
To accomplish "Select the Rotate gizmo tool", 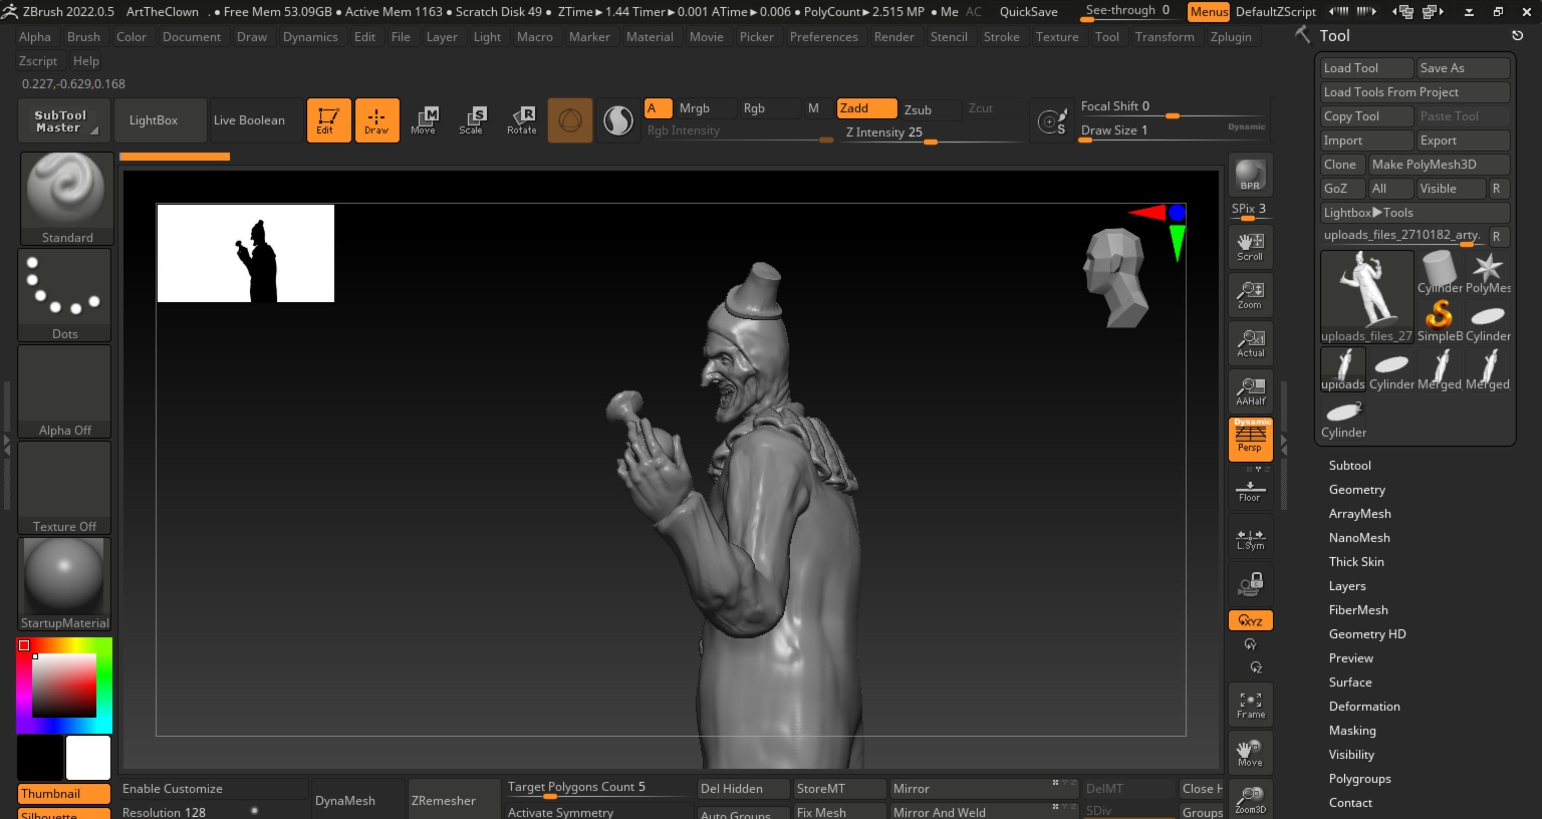I will point(521,120).
